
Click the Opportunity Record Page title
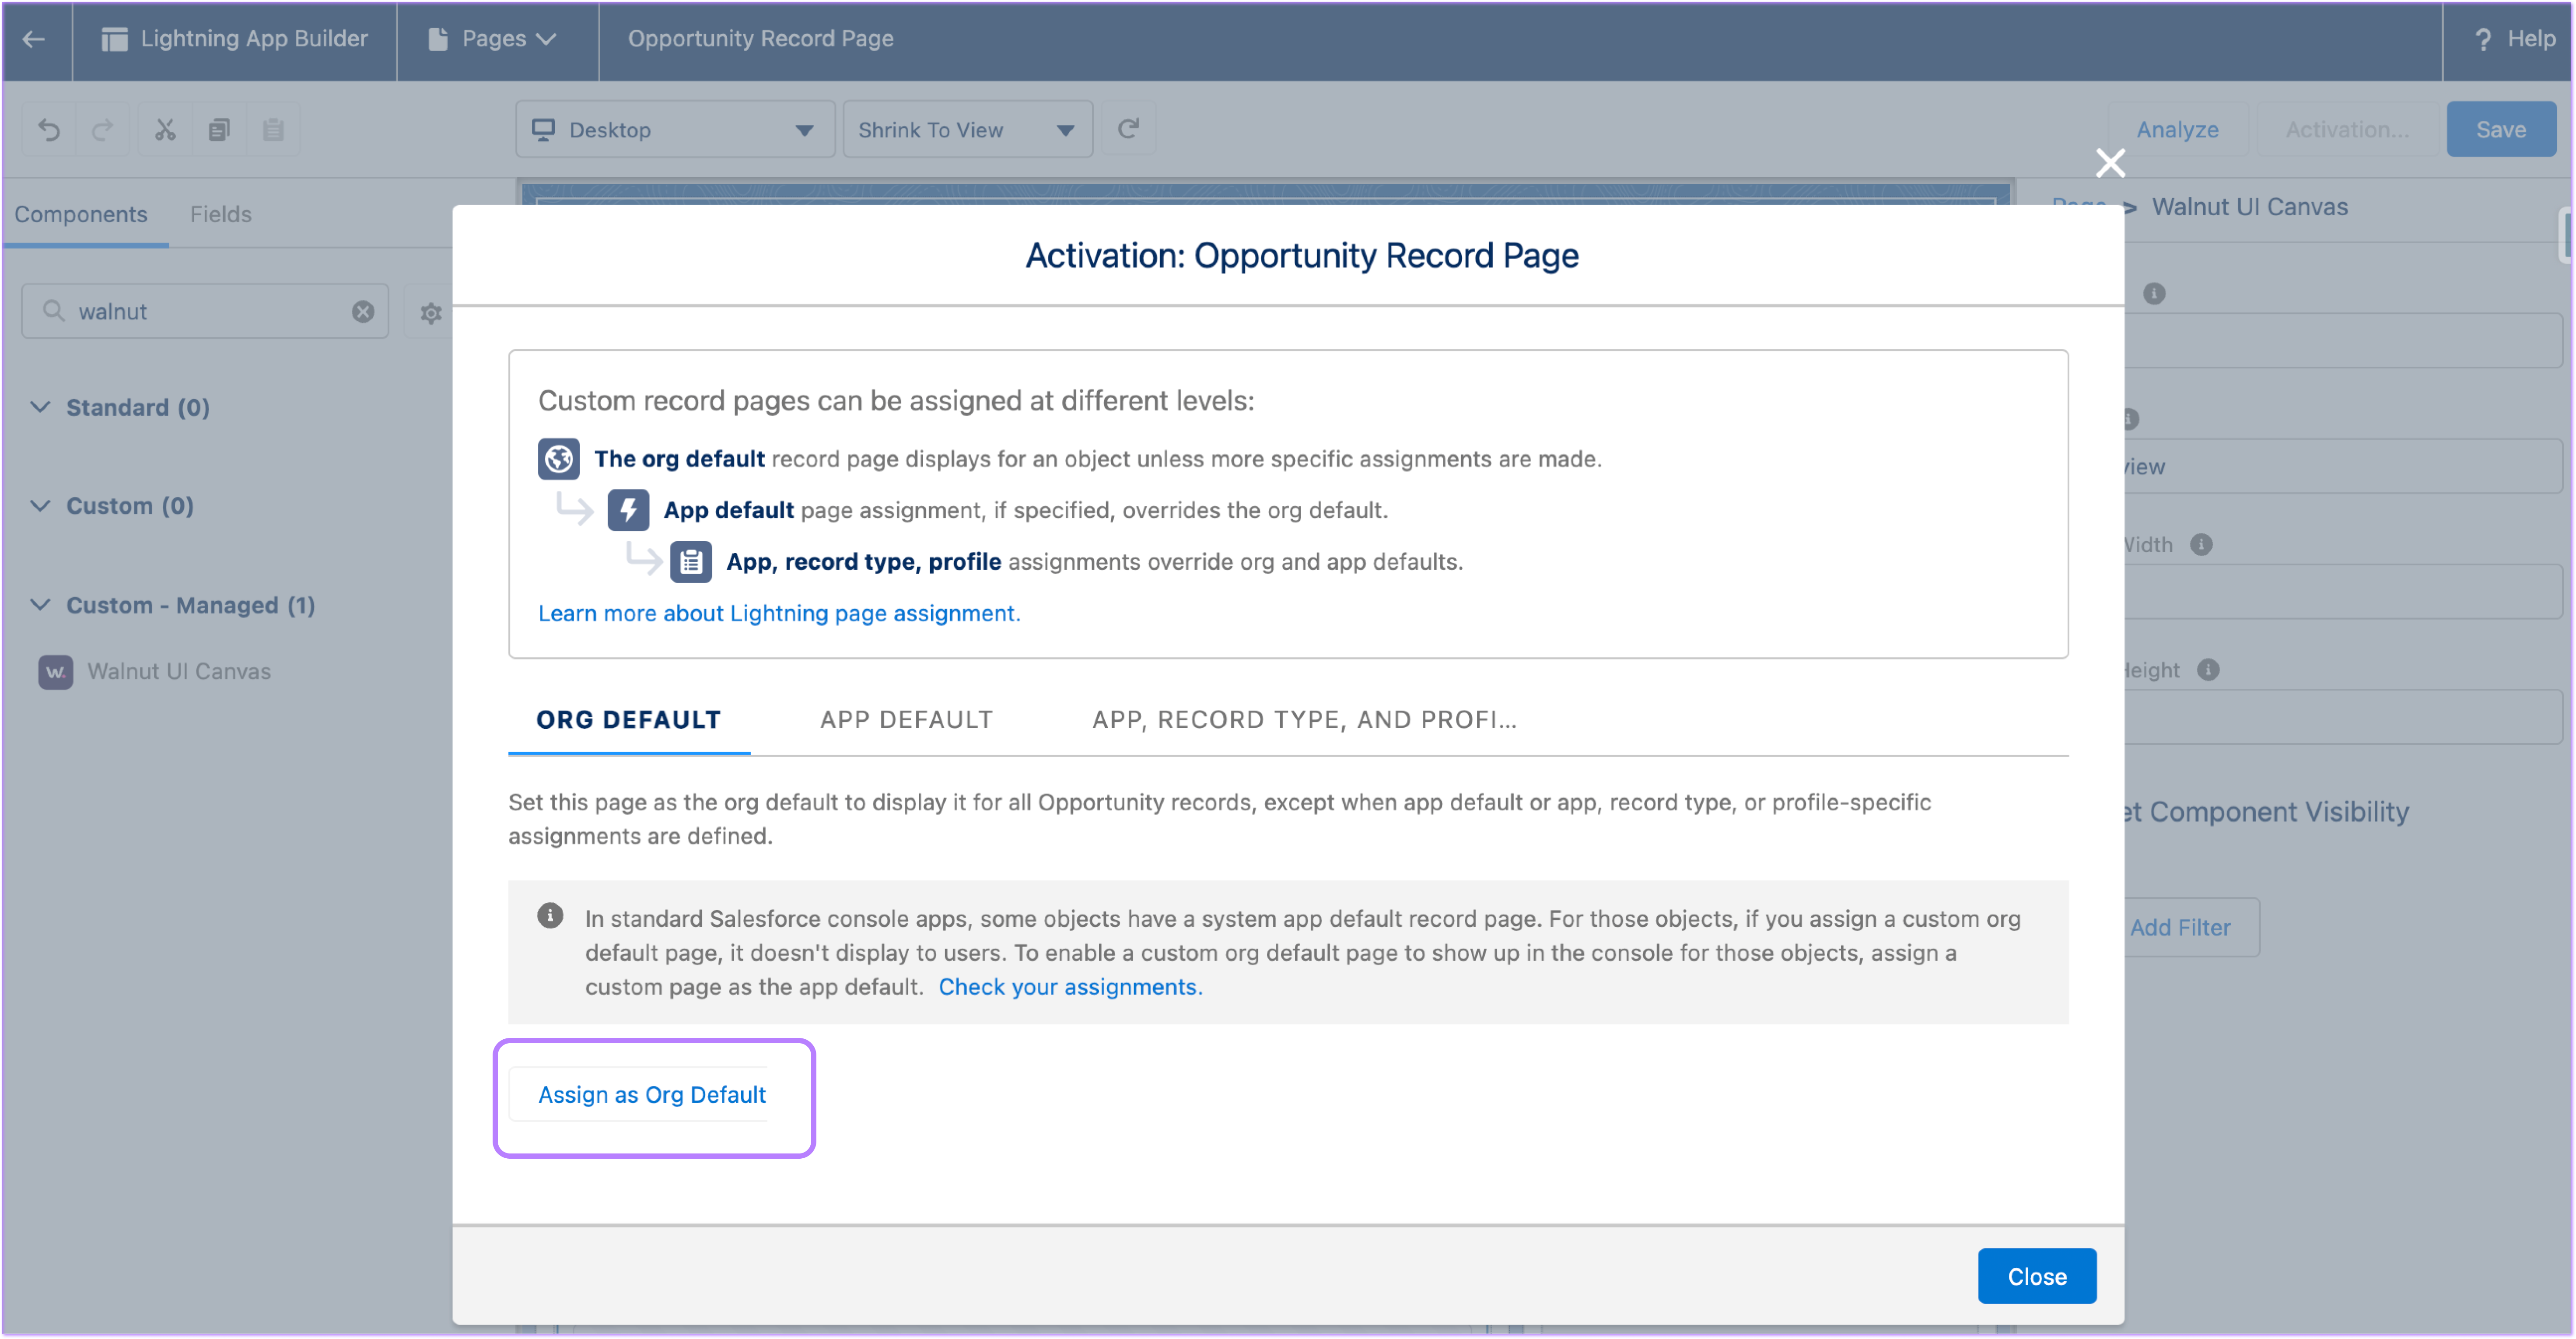760,39
